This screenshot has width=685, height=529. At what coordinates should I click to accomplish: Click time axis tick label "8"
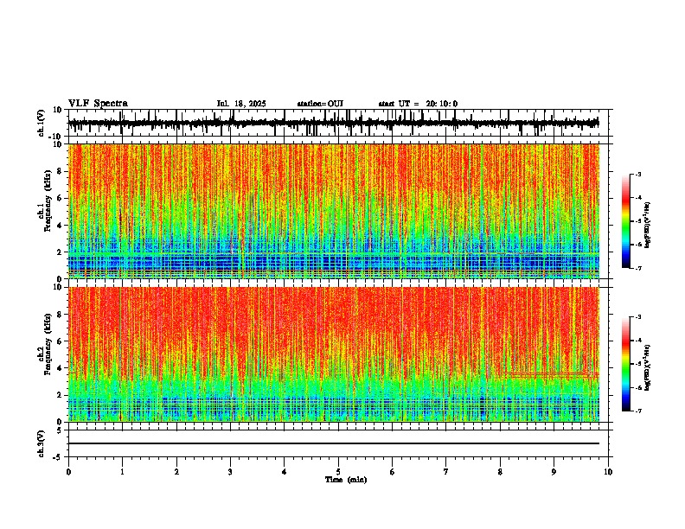click(x=500, y=472)
